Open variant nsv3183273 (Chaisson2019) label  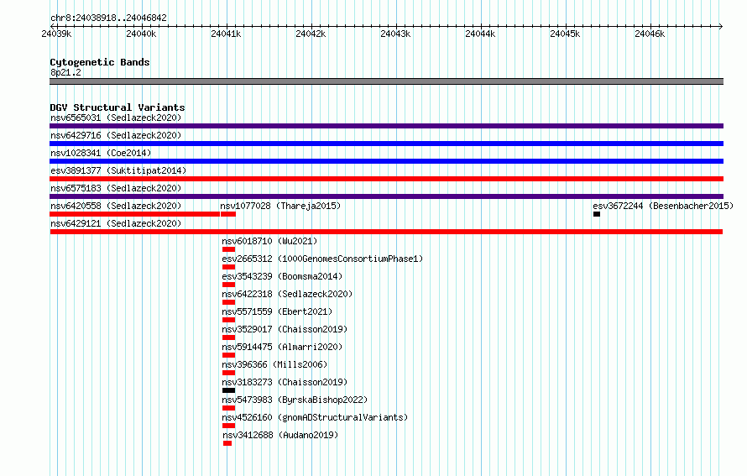coord(285,382)
